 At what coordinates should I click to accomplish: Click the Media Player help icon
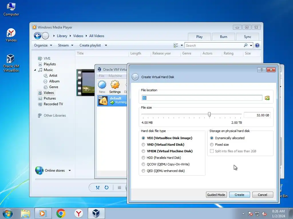click(257, 45)
